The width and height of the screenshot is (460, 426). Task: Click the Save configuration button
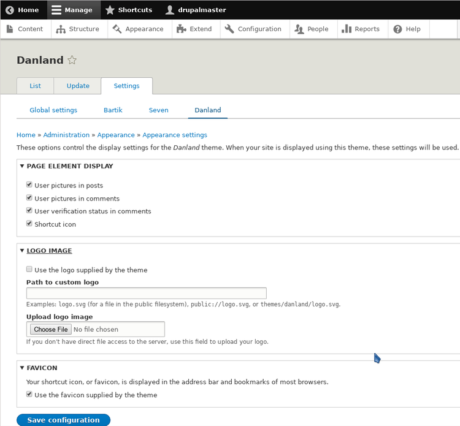tap(63, 420)
